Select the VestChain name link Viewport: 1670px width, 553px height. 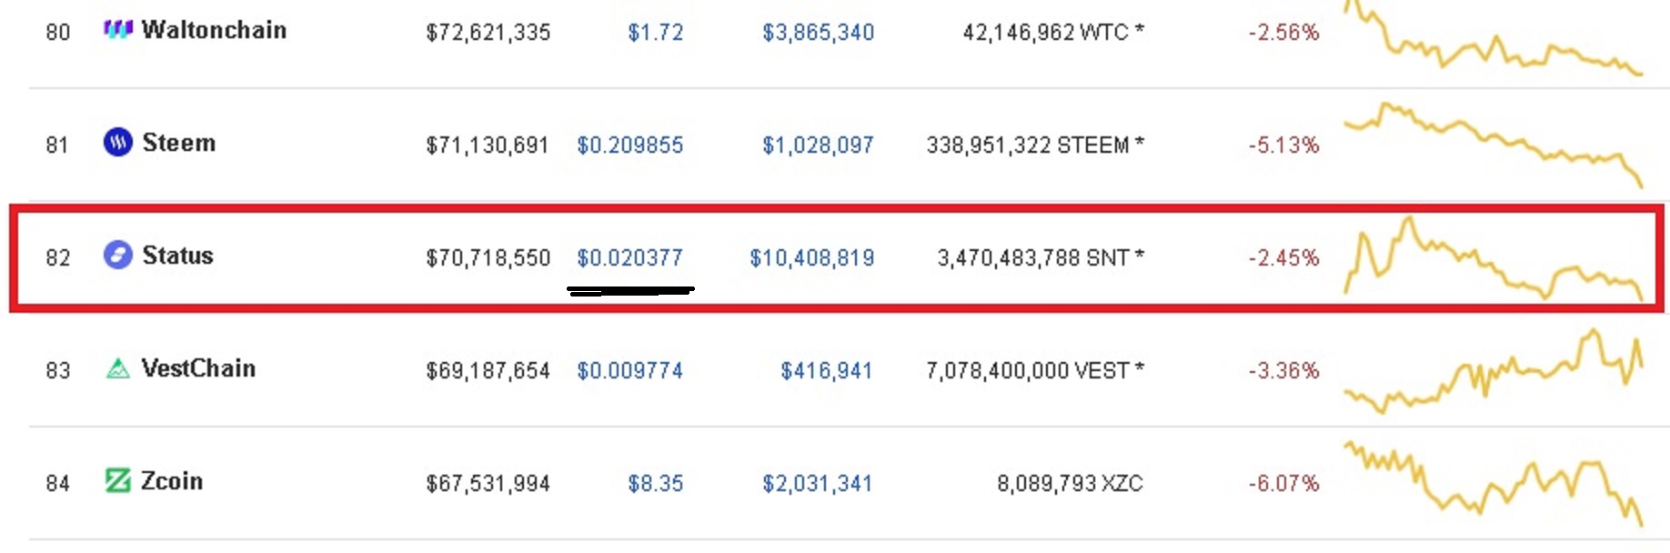tap(198, 368)
